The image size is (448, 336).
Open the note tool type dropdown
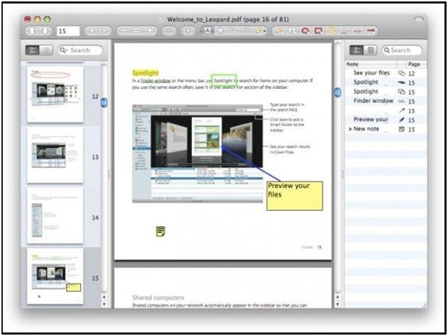point(261,31)
